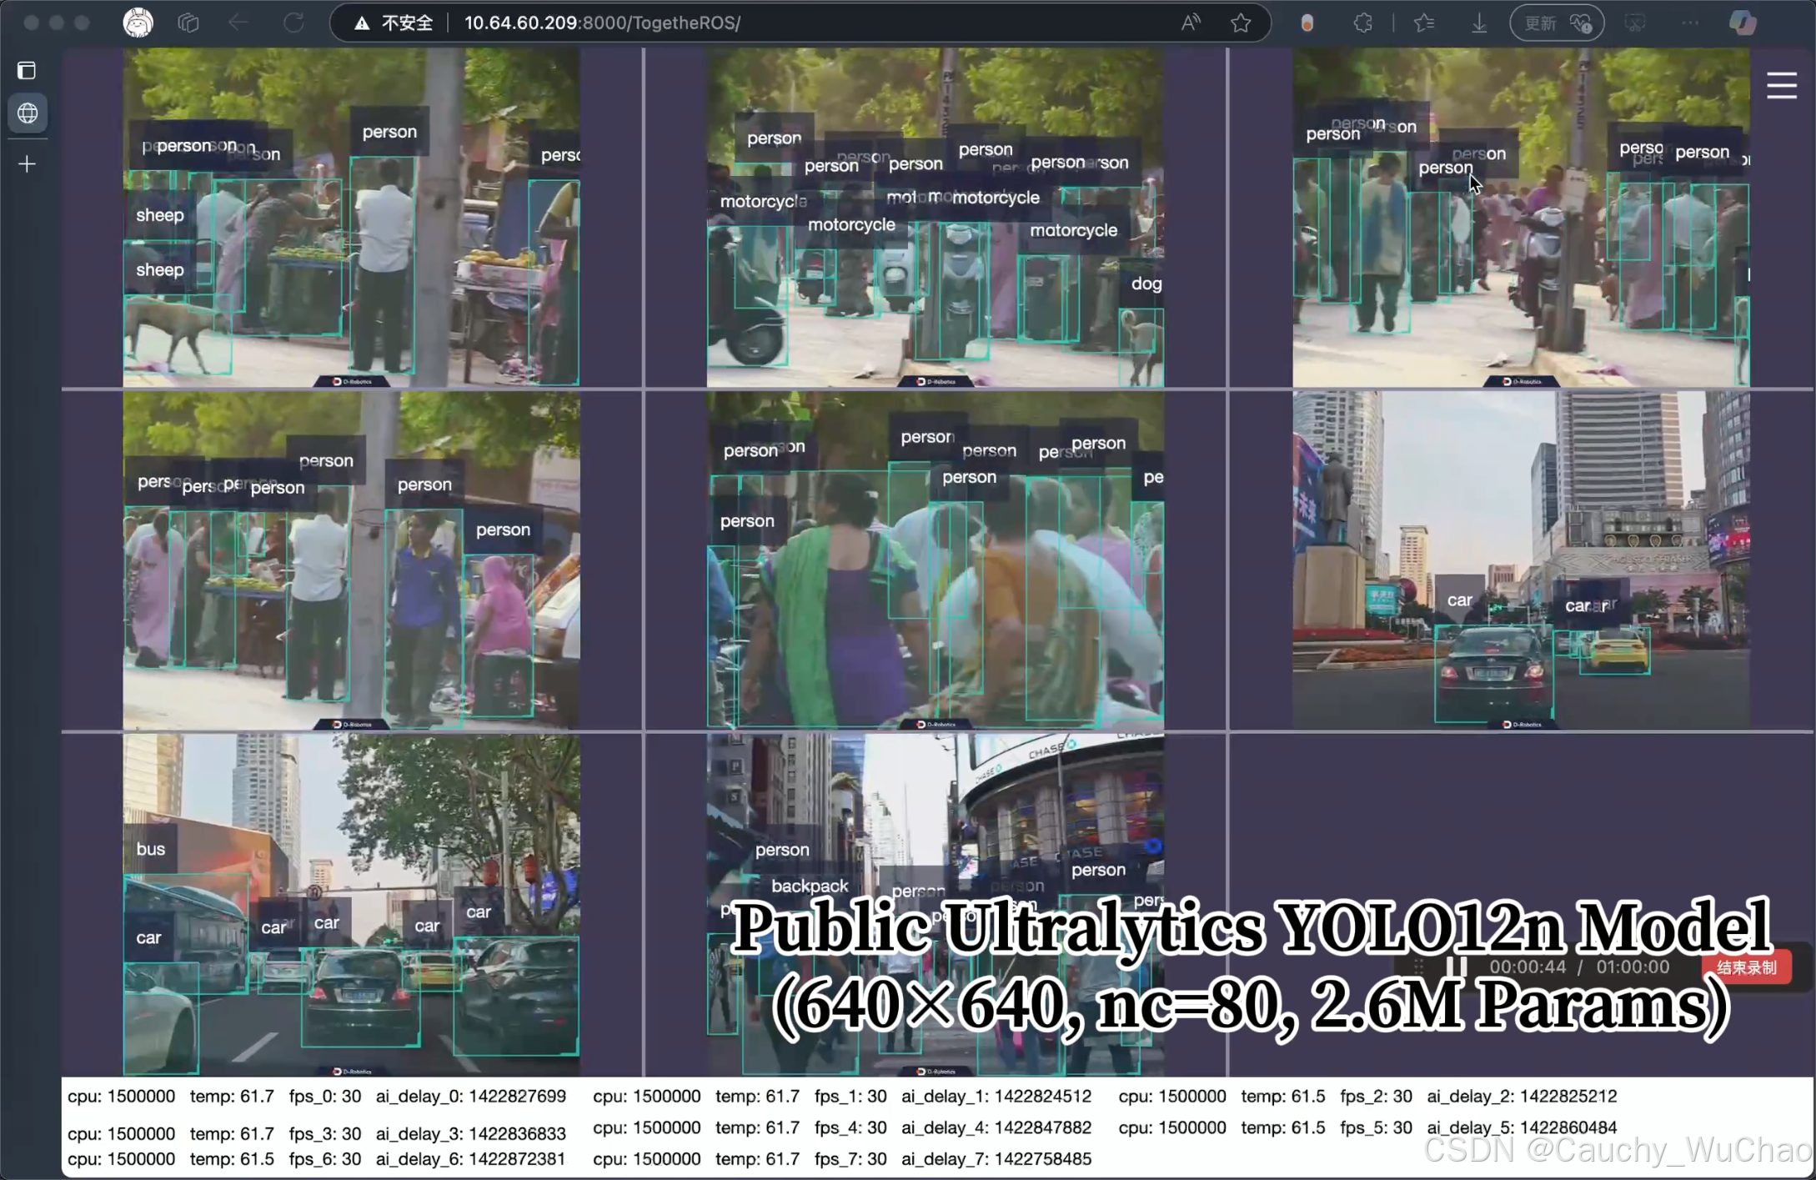The width and height of the screenshot is (1816, 1180).
Task: Open new tab with plus icon
Action: point(27,164)
